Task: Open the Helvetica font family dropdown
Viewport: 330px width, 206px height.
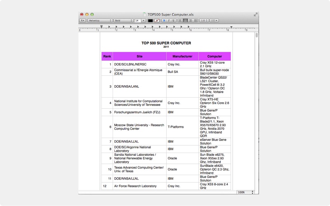Action: point(100,21)
